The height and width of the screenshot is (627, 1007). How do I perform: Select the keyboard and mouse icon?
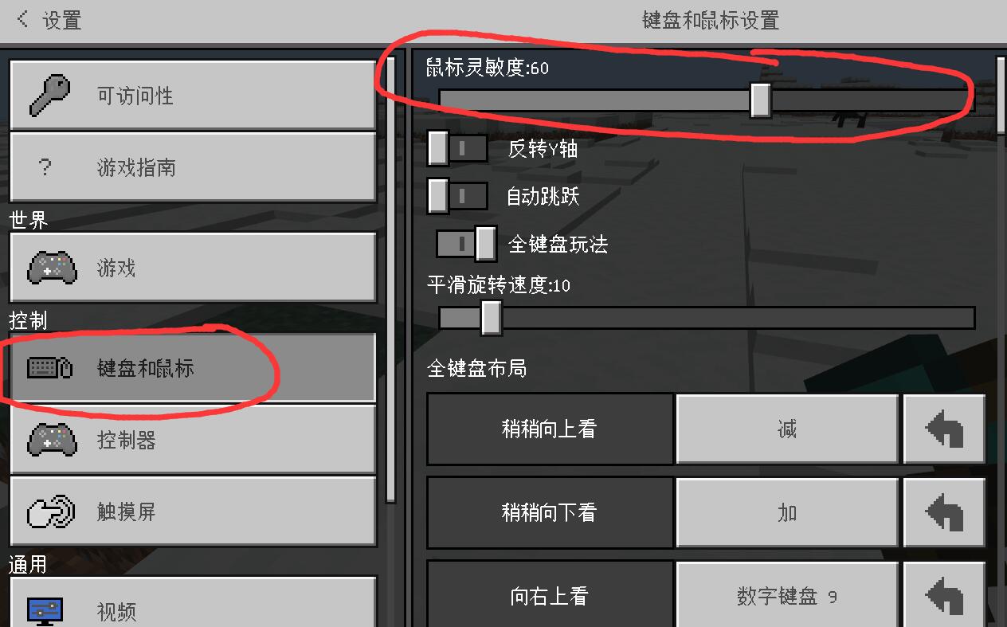50,367
